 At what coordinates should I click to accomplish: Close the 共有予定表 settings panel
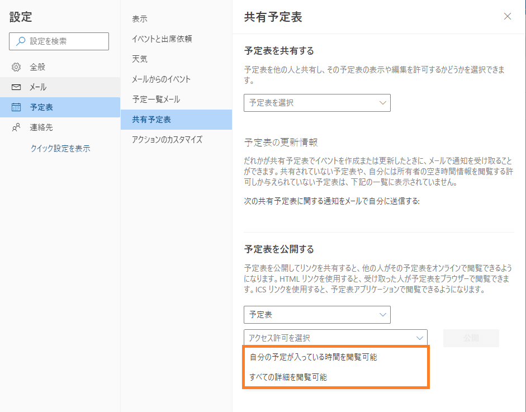pos(508,16)
